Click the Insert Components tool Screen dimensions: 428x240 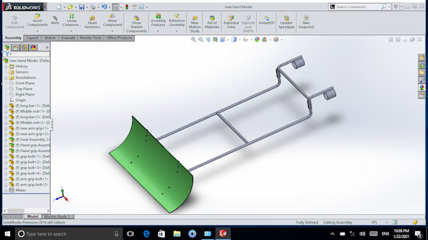point(37,21)
